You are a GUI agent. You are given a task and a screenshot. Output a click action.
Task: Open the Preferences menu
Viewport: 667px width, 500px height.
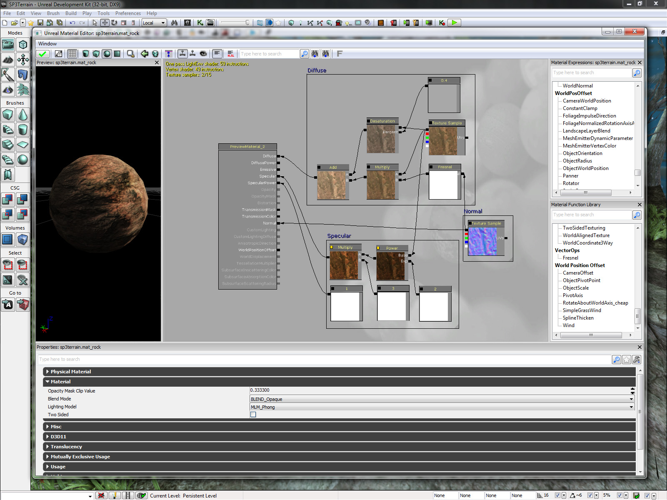pos(128,13)
